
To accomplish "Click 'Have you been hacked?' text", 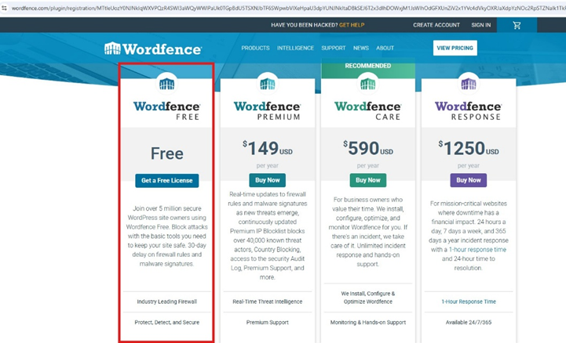I will point(305,25).
